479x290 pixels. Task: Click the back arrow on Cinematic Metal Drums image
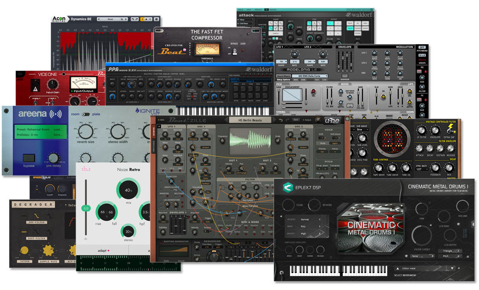397,209
